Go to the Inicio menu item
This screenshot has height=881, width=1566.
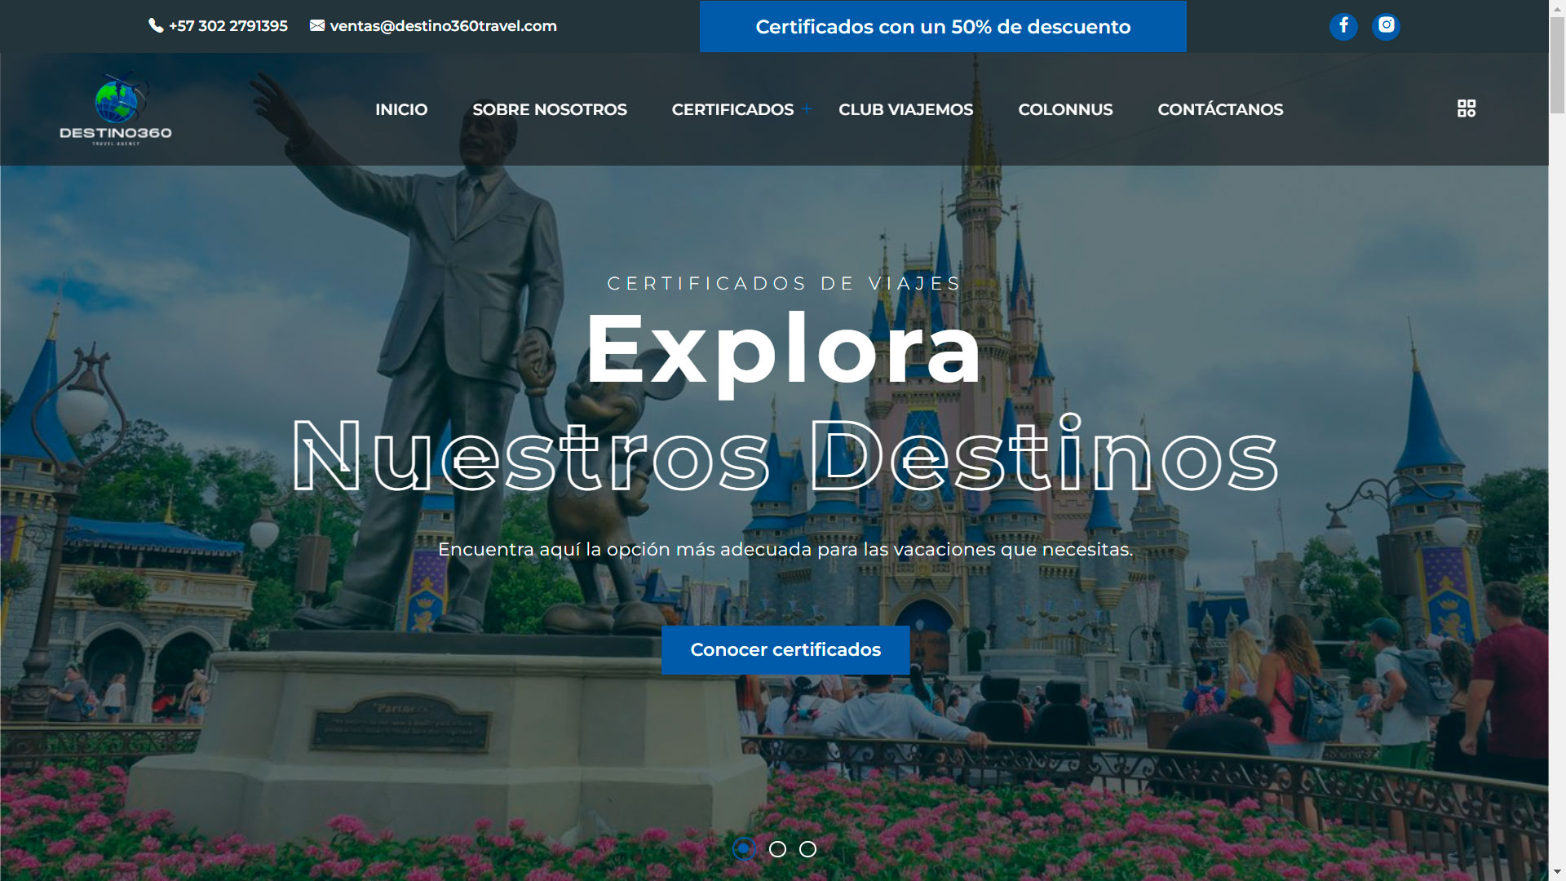pyautogui.click(x=401, y=109)
